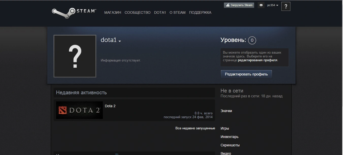Open the Dota 2 game title link
This screenshot has height=155, width=343.
tap(110, 106)
